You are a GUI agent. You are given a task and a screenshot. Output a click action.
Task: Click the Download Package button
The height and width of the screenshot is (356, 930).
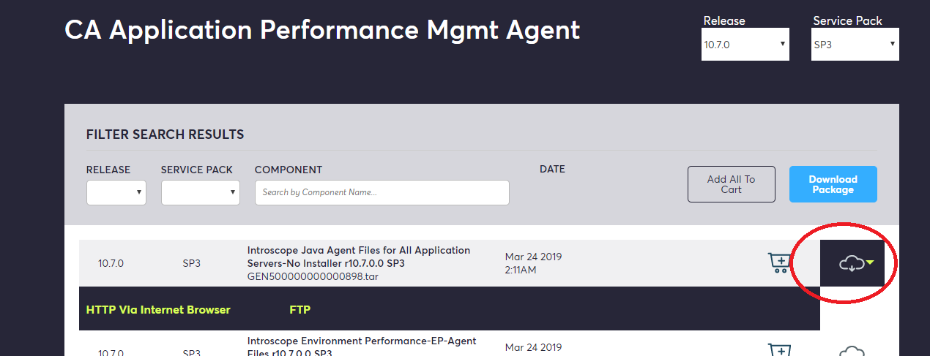(833, 184)
